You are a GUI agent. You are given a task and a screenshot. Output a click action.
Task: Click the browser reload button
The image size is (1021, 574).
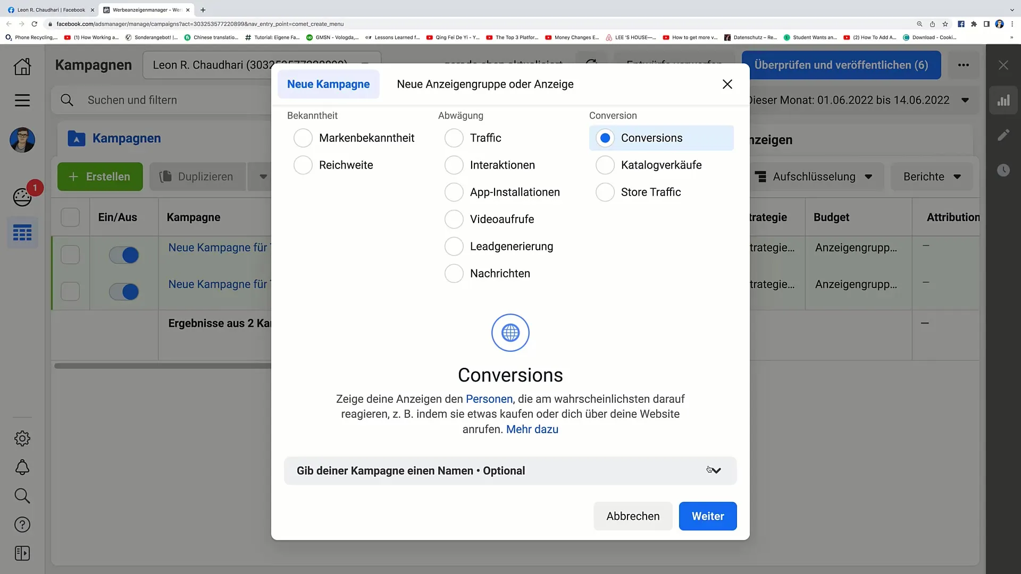coord(35,24)
